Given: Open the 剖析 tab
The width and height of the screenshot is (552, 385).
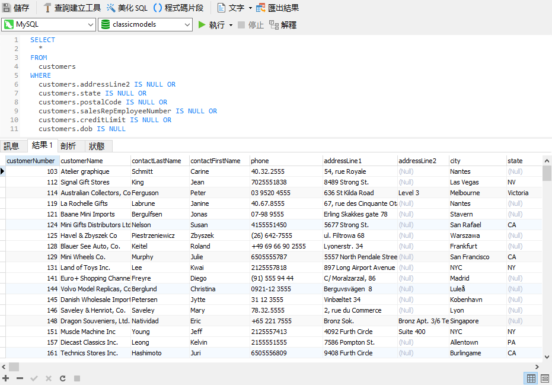Looking at the screenshot, I should click(x=69, y=146).
